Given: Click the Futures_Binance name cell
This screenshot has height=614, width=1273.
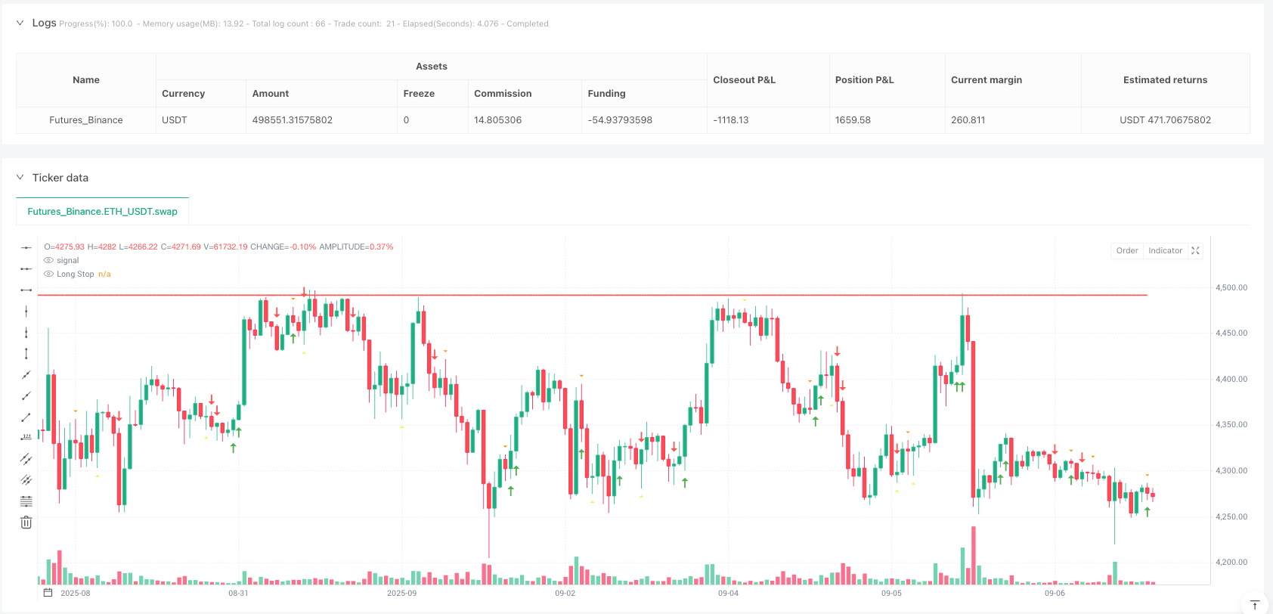Looking at the screenshot, I should pos(86,120).
